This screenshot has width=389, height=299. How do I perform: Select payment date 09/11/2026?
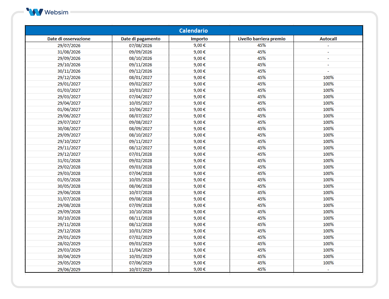[x=141, y=65]
